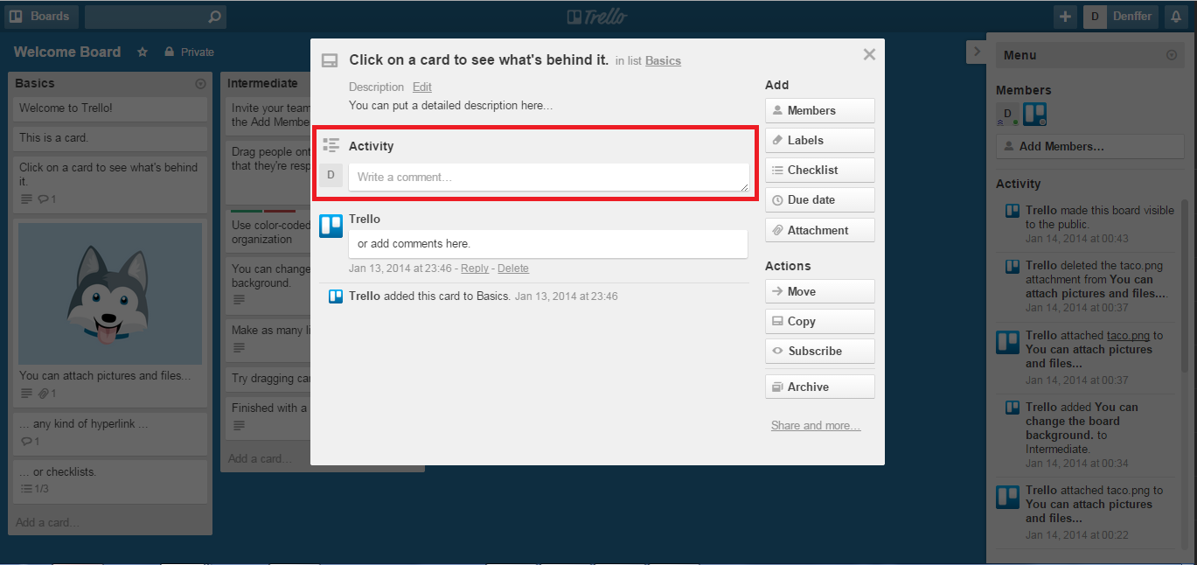Add an Attachment to the card
Viewport: 1197px width, 565px height.
pos(820,230)
